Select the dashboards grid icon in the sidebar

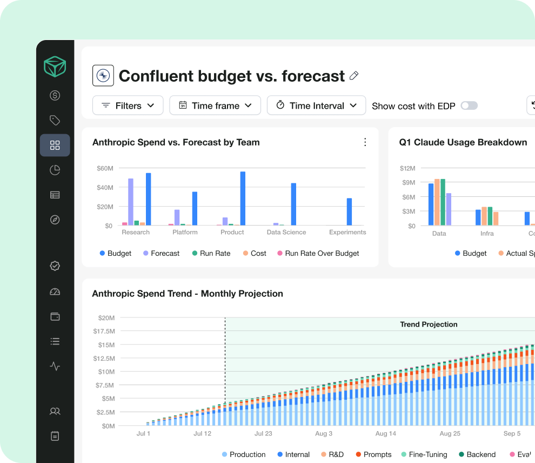coord(55,145)
